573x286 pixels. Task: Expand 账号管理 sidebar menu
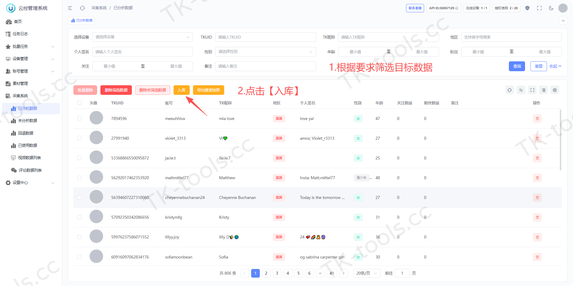click(x=31, y=71)
